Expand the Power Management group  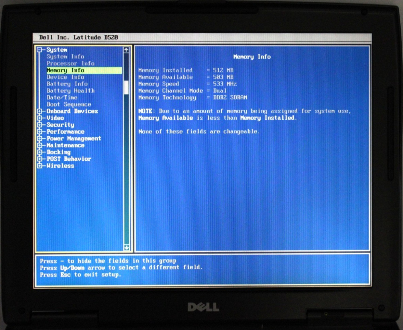tap(39, 138)
